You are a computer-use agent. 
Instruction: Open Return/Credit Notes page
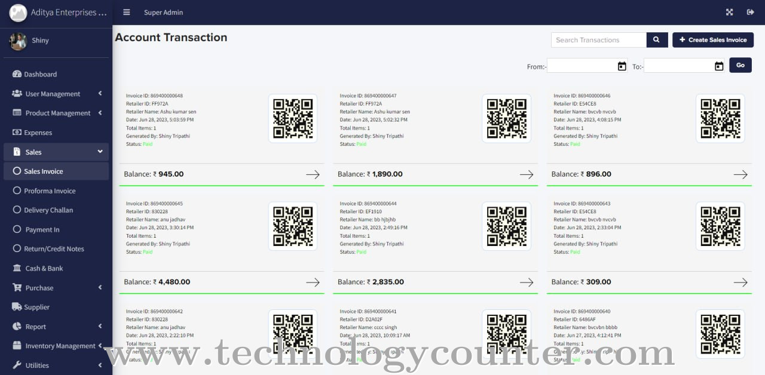pos(56,249)
